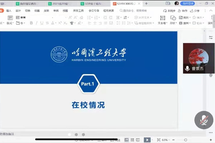Image resolution: width=215 pixels, height=143 pixels.
Task: Click the italic I formatting icon
Action: 36,23
